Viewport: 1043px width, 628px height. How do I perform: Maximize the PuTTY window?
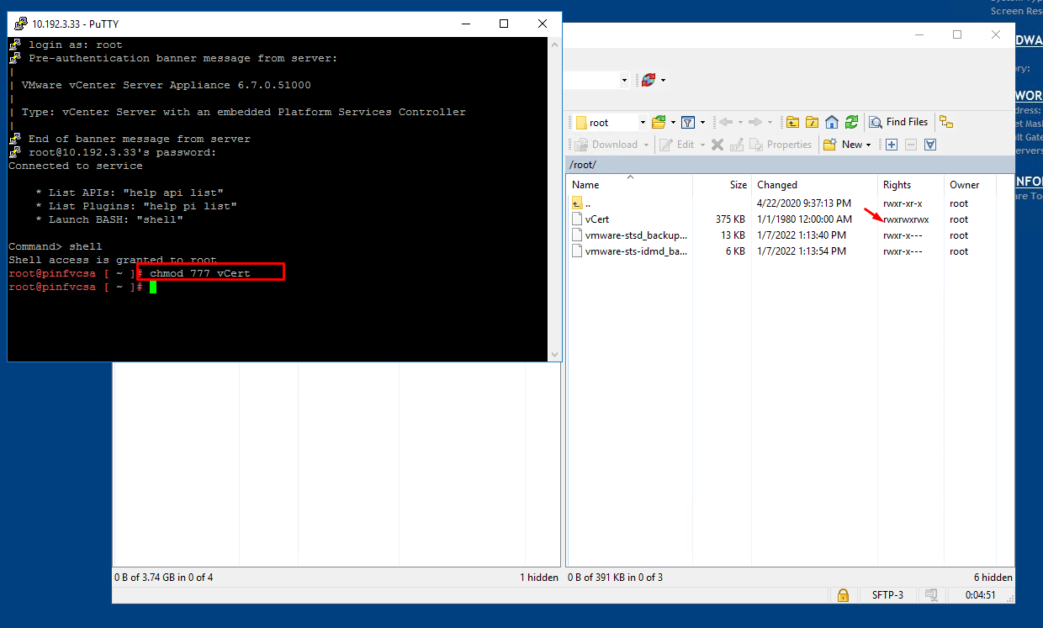tap(503, 24)
